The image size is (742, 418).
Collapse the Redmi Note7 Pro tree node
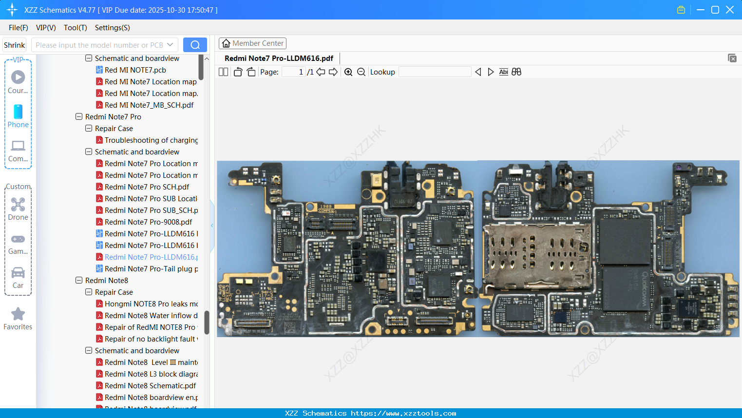pyautogui.click(x=79, y=117)
